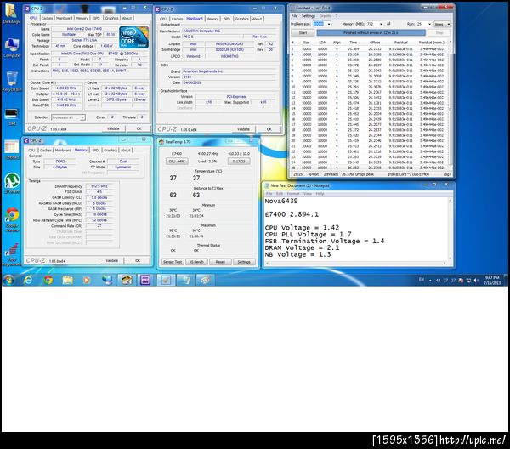Click the LinX finished progress bar
Screen dimensions: 510x449
tap(371, 33)
